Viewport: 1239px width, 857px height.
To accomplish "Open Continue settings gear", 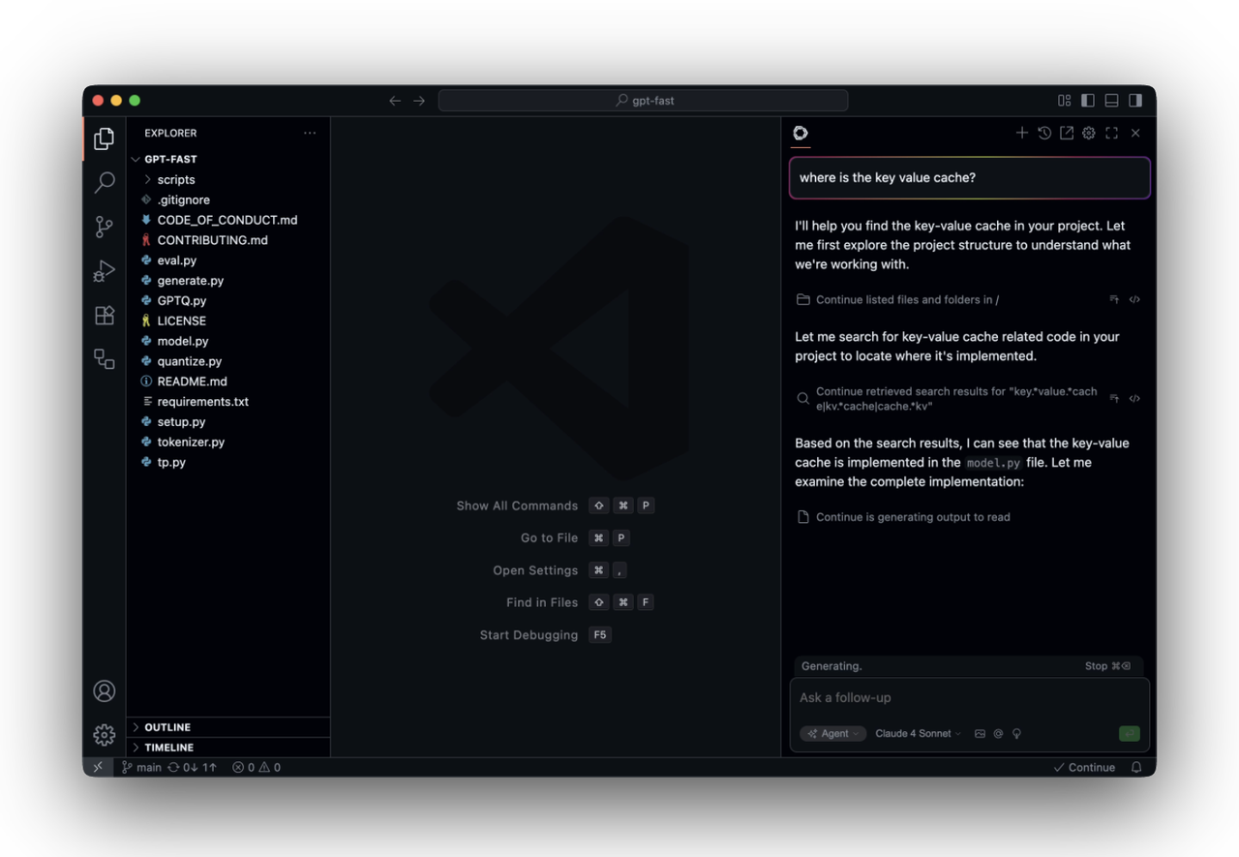I will [x=1089, y=133].
